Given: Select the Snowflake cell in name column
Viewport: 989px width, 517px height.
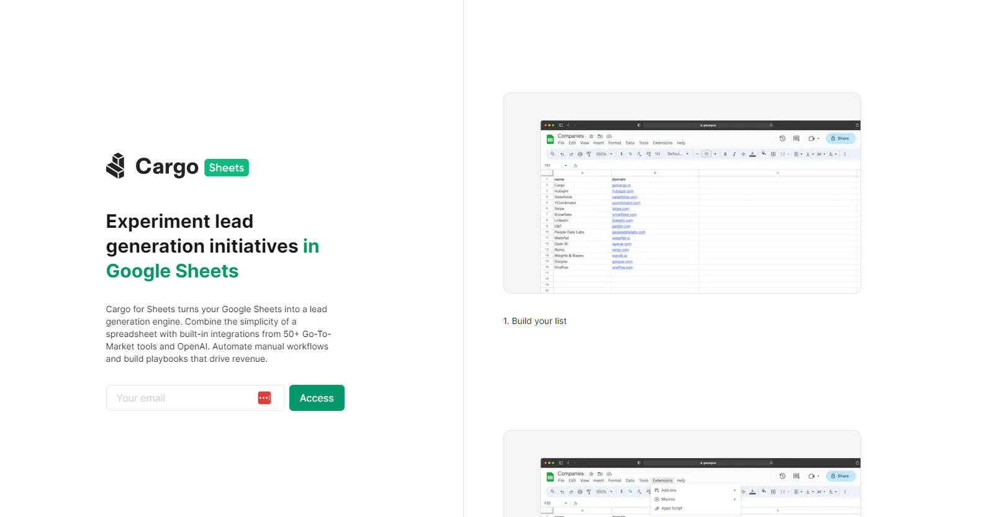Looking at the screenshot, I should coord(563,215).
